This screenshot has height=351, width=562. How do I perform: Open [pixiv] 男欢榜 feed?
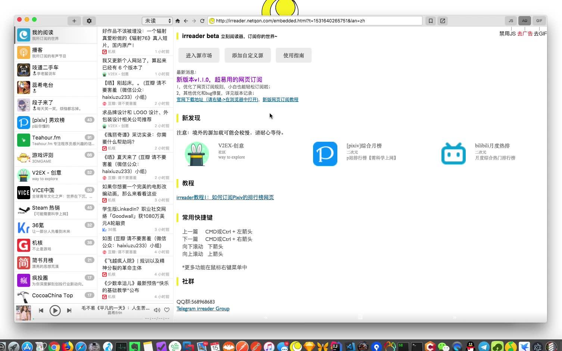(56, 123)
